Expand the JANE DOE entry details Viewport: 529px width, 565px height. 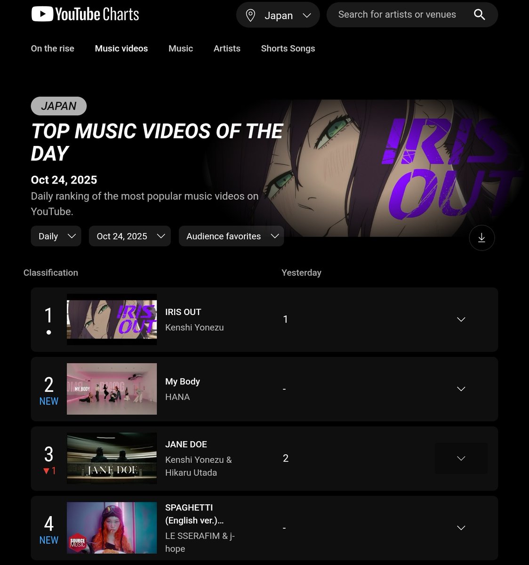pyautogui.click(x=461, y=458)
